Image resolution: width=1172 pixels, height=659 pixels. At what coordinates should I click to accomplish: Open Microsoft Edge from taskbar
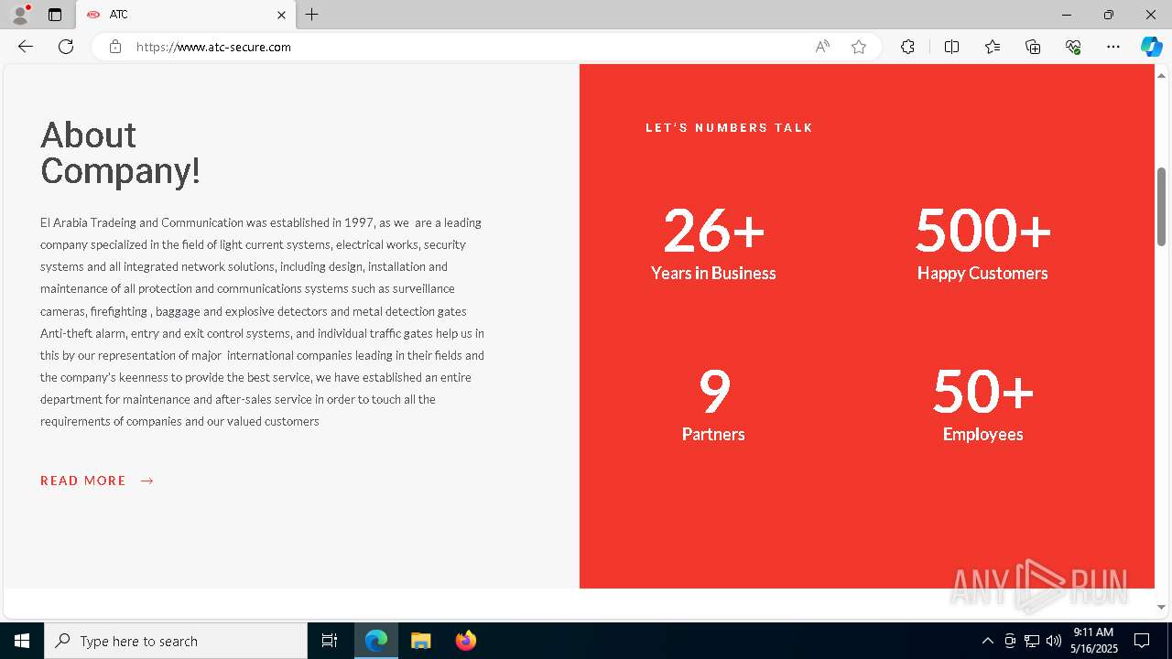tap(376, 641)
